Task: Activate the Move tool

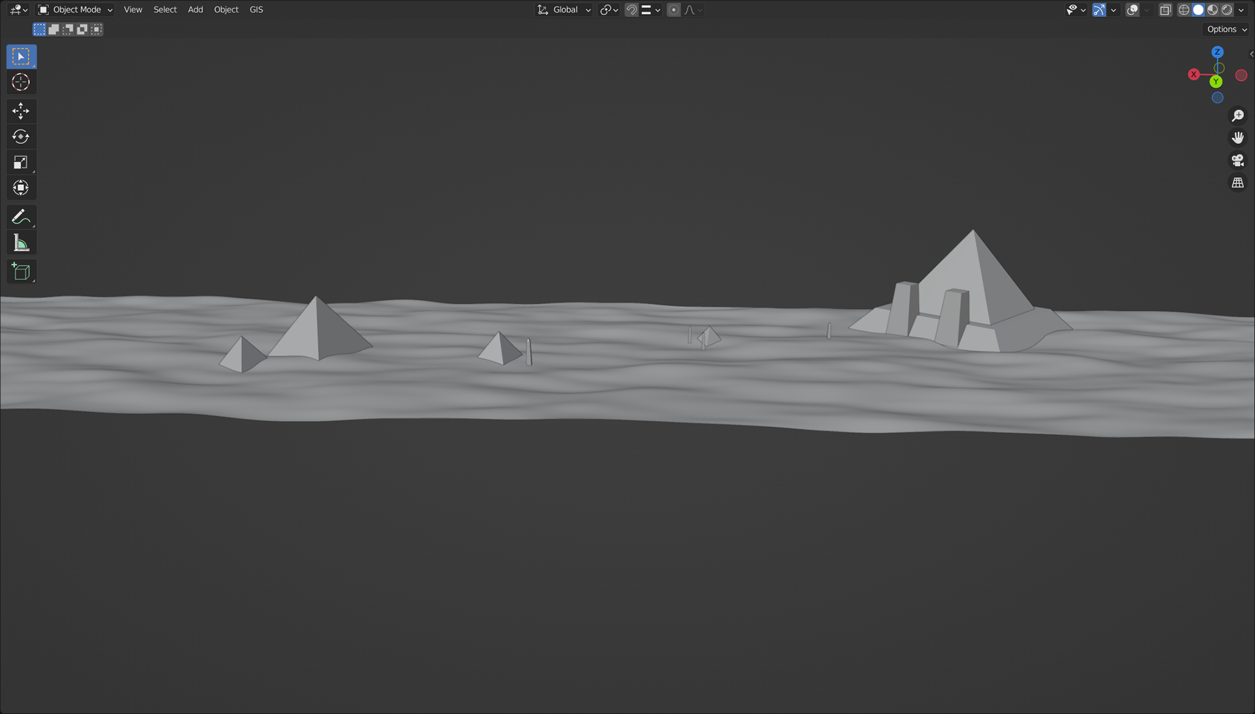Action: click(21, 111)
